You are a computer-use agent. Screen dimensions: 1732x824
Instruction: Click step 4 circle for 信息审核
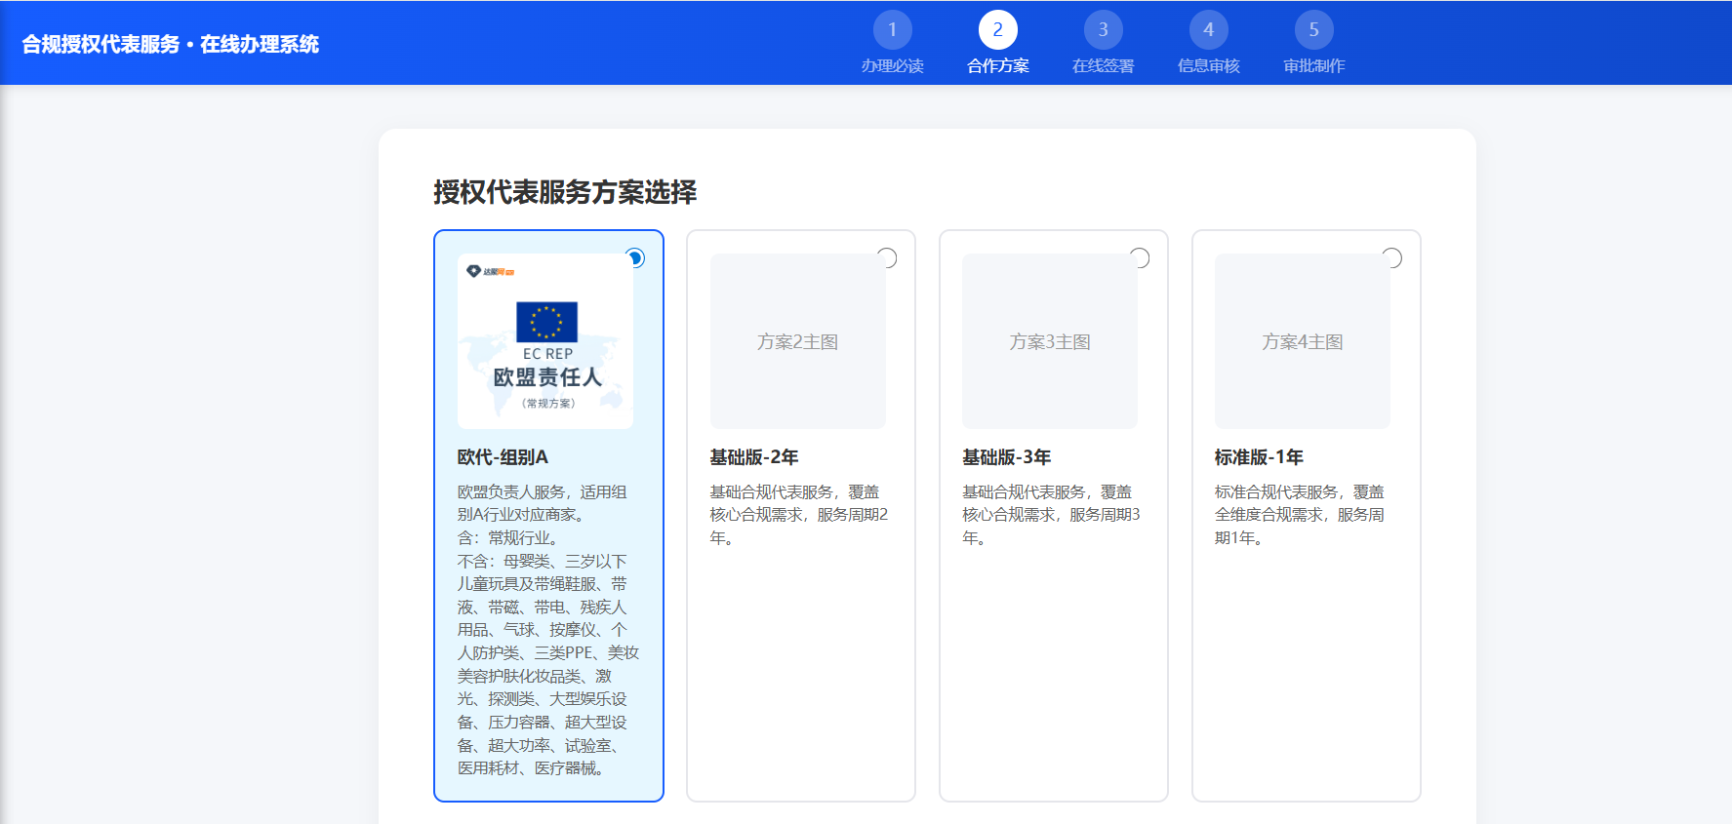(1208, 29)
